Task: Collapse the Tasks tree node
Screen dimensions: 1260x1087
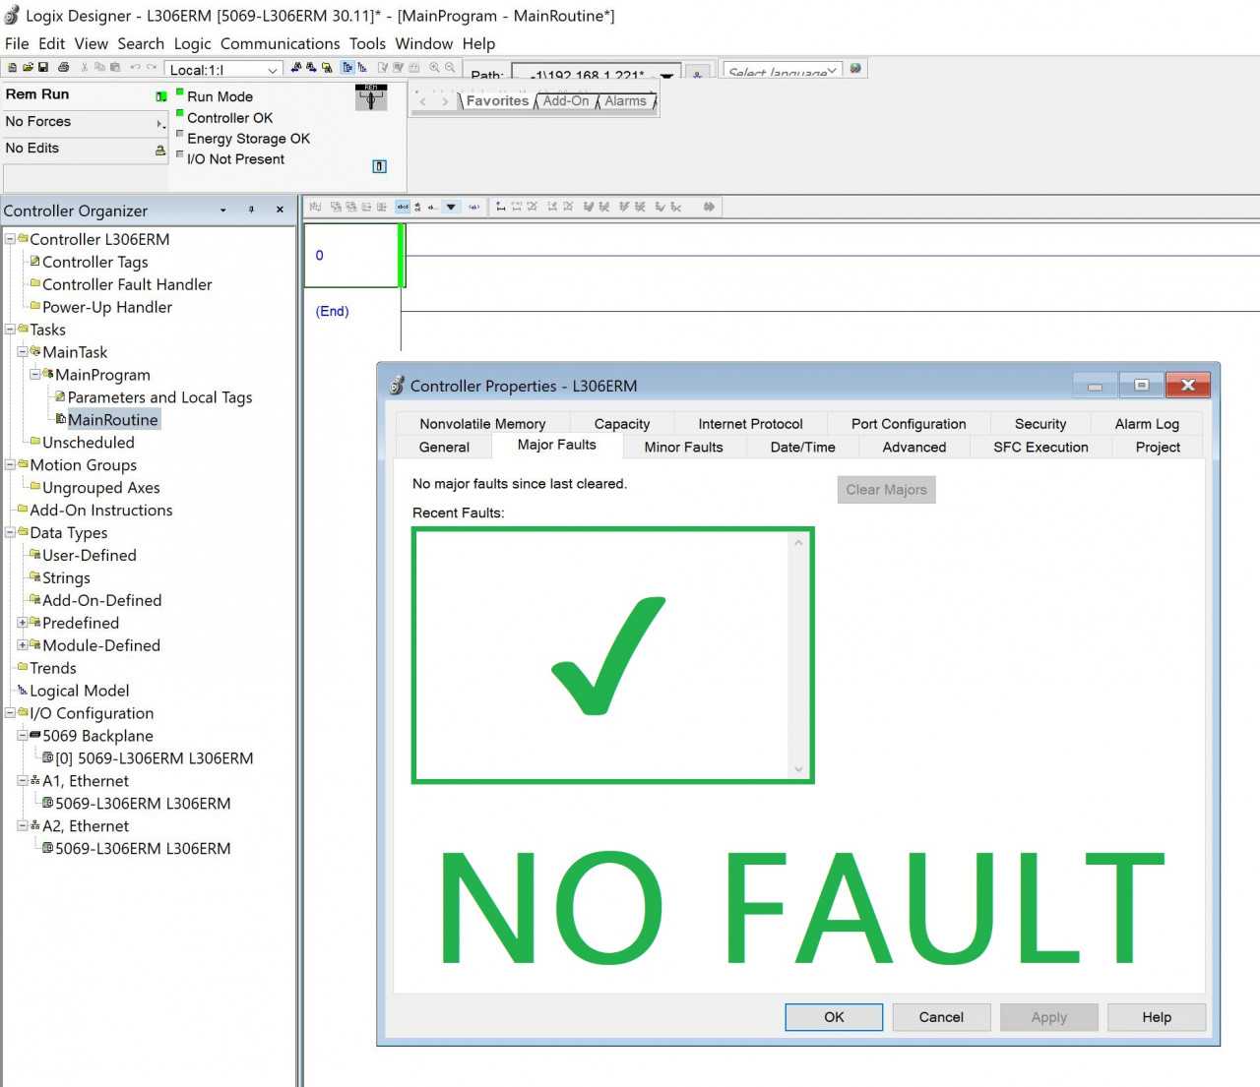Action: pyautogui.click(x=10, y=330)
